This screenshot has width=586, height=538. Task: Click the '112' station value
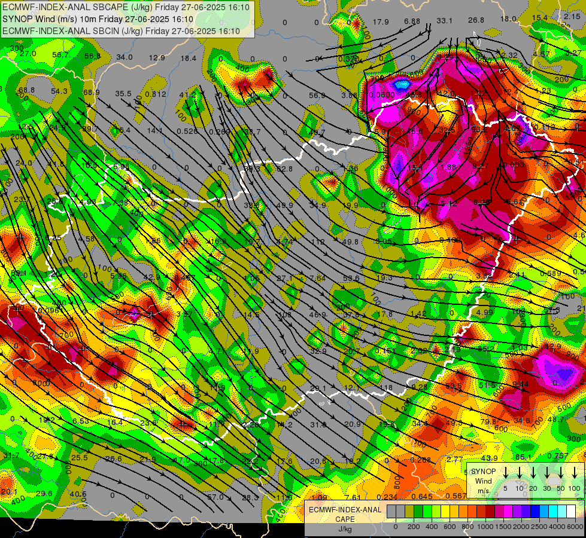click(x=318, y=242)
